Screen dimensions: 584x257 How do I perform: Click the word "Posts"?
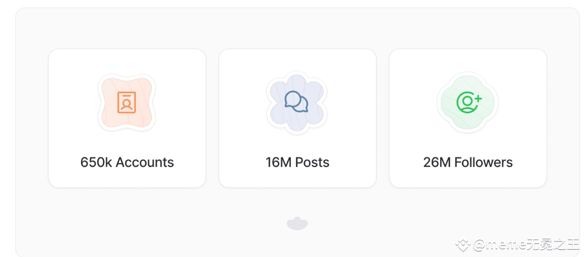(312, 163)
